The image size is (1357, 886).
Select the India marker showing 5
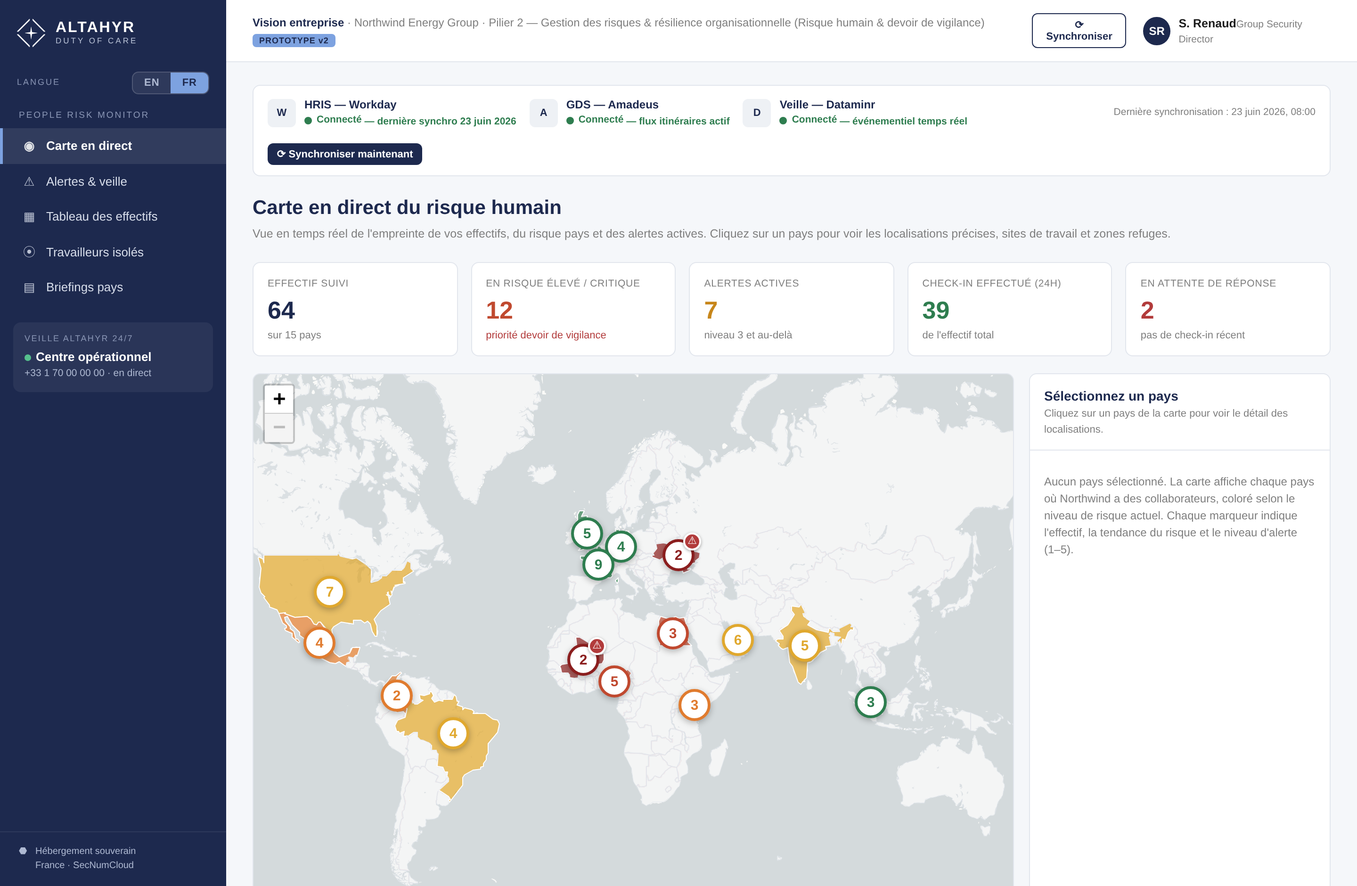click(x=804, y=646)
